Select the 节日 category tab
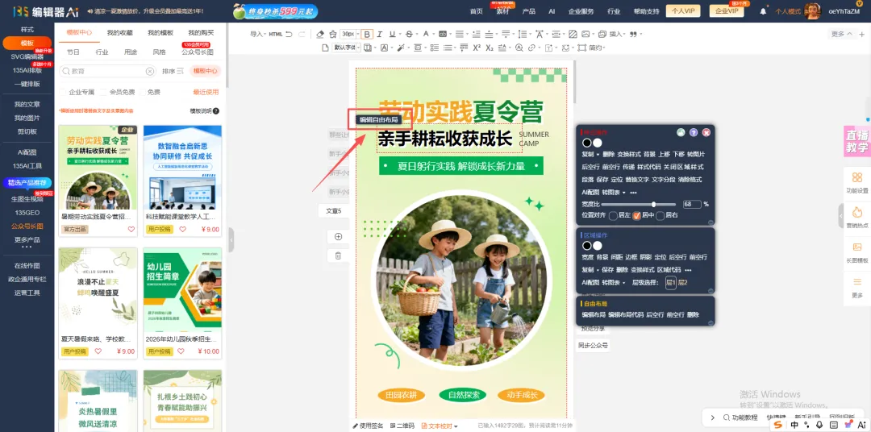The width and height of the screenshot is (871, 432). 73,52
